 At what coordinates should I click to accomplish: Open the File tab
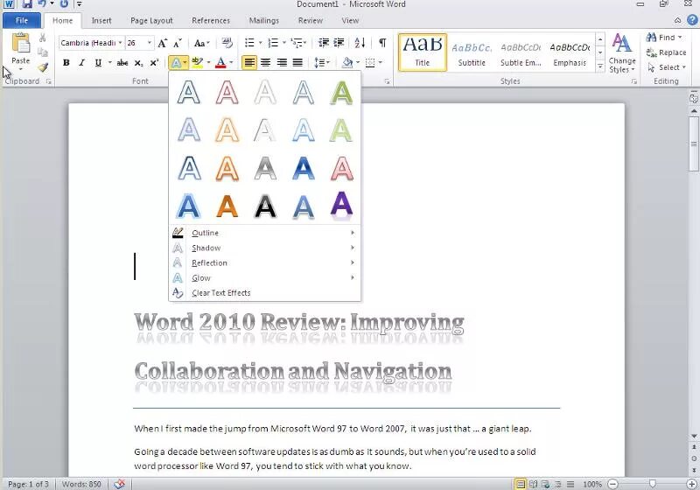[21, 20]
